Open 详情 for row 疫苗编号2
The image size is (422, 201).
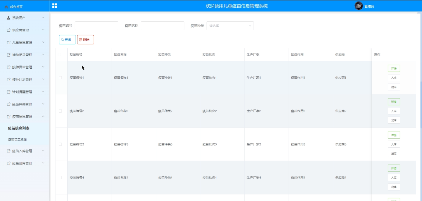[x=394, y=102]
